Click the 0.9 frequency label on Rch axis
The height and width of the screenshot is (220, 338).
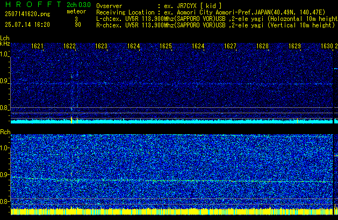4,174
